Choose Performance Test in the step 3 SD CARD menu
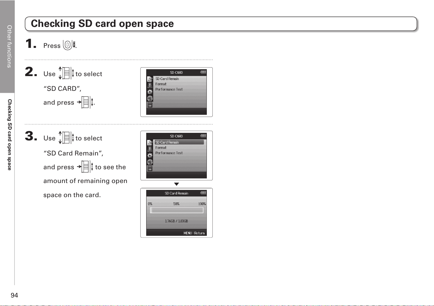Screen dimensions: 434x306 click(x=169, y=153)
